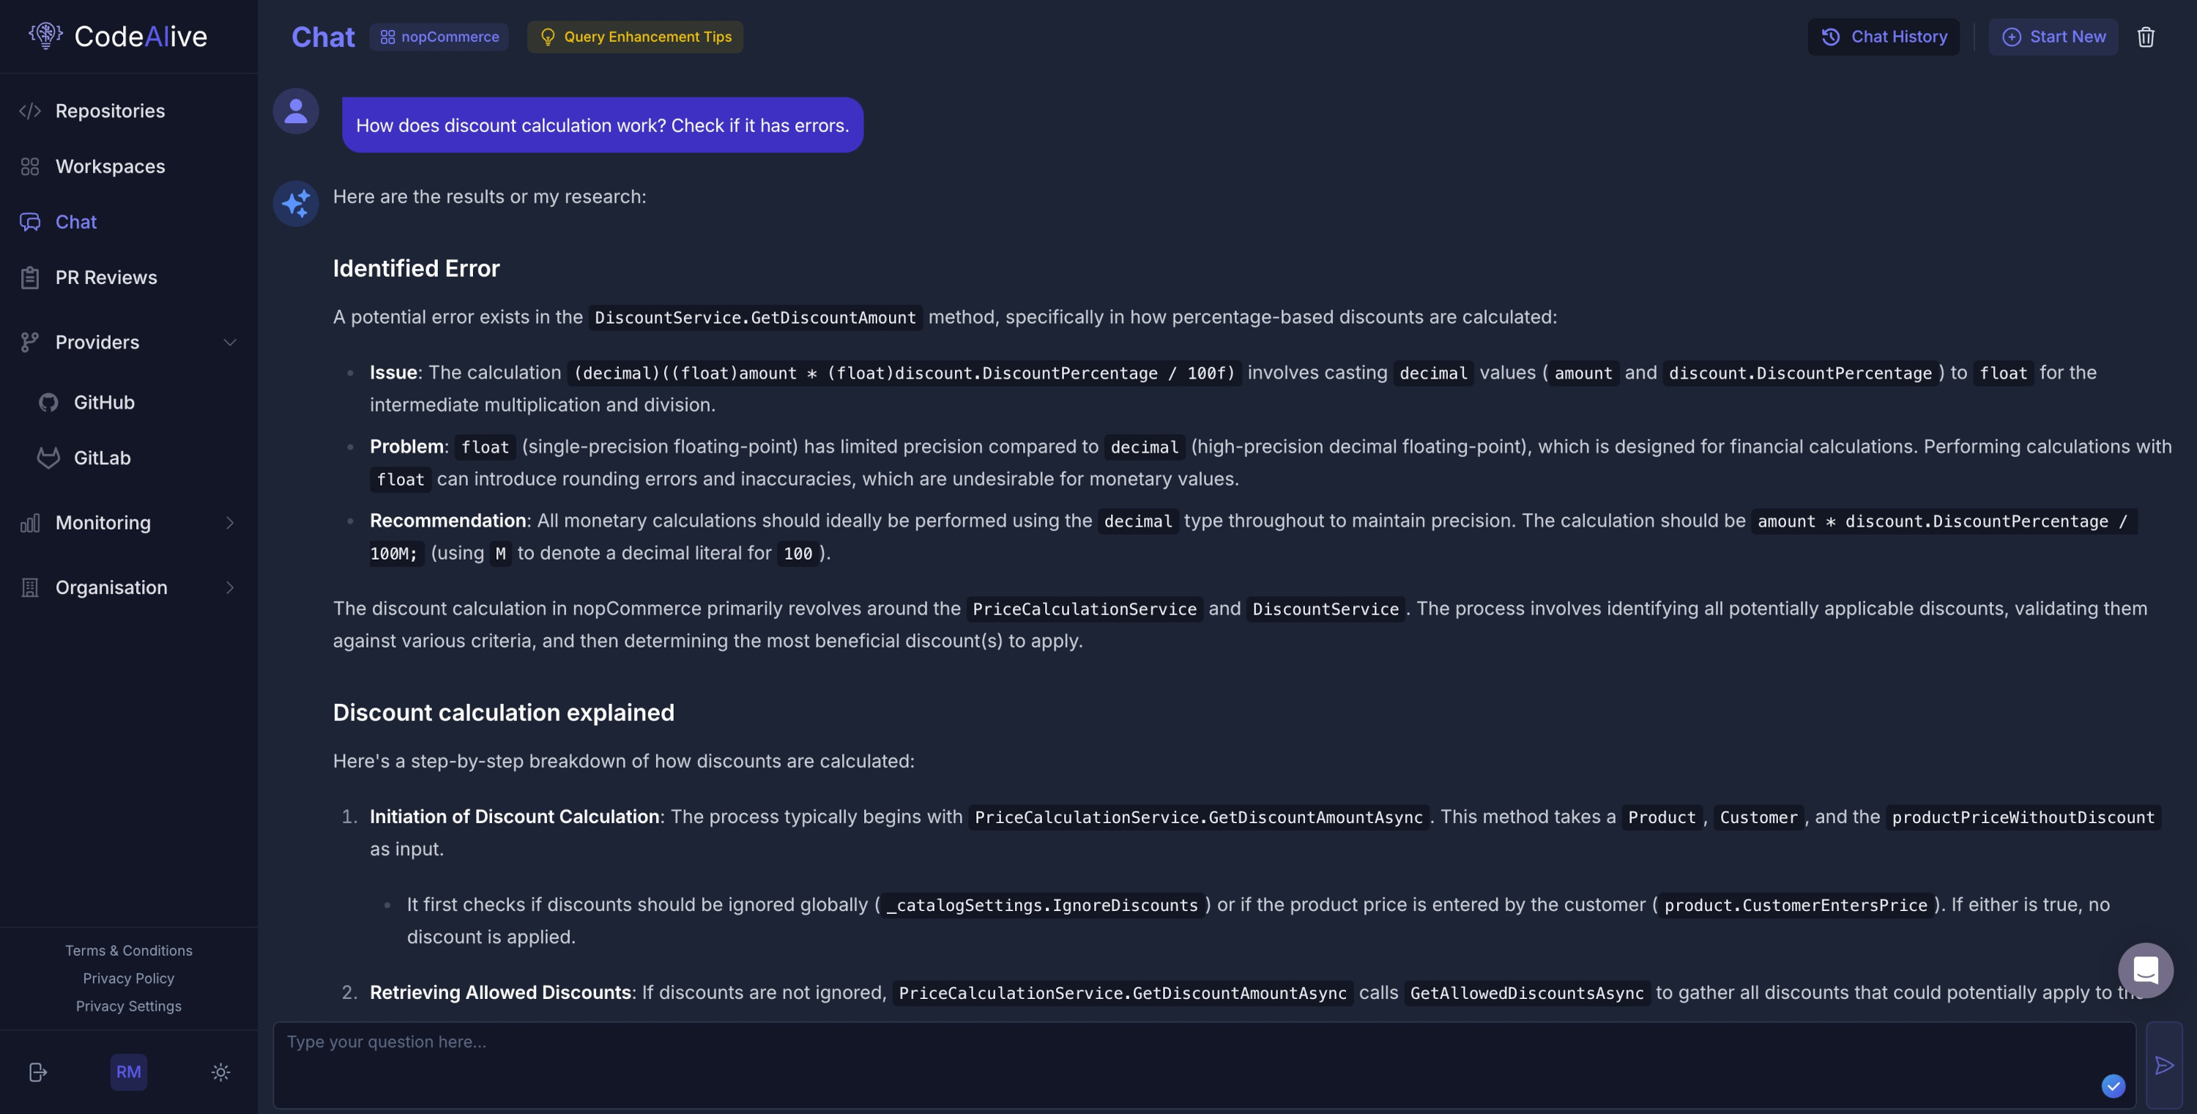Click the send message arrow icon

tap(2164, 1066)
